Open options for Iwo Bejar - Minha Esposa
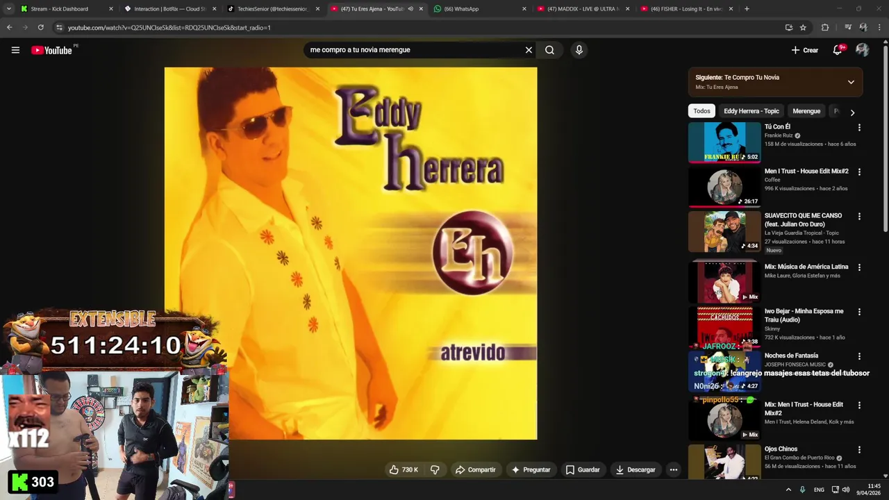This screenshot has width=889, height=500. coord(859,312)
